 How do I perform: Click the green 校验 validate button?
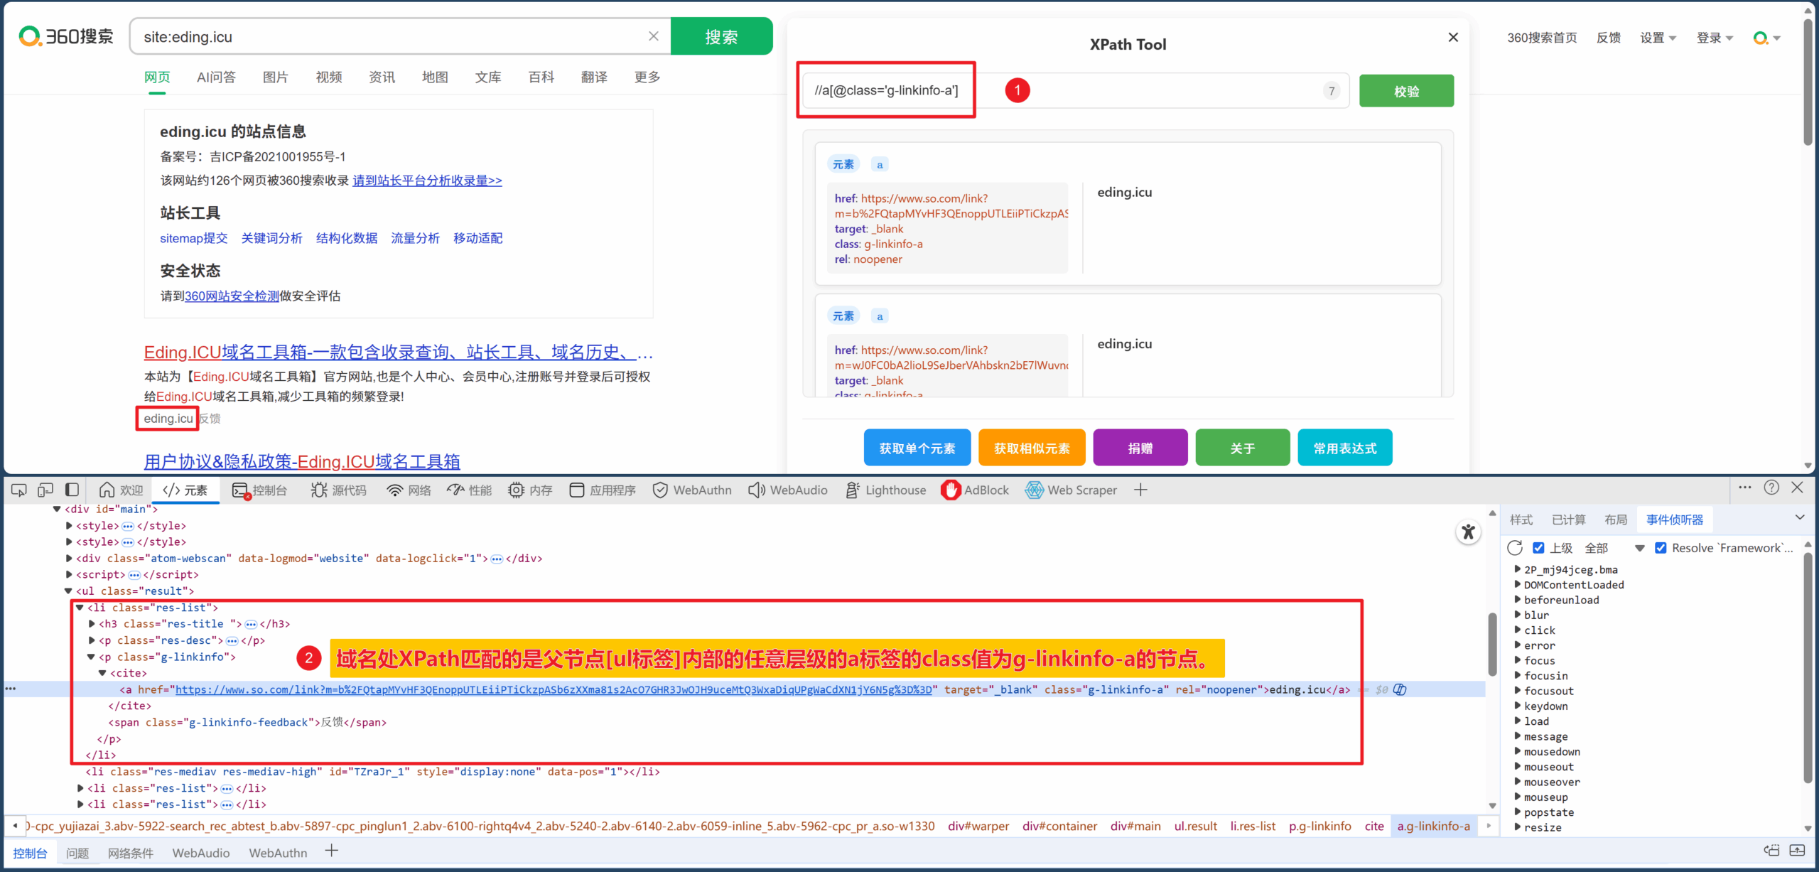1405,91
